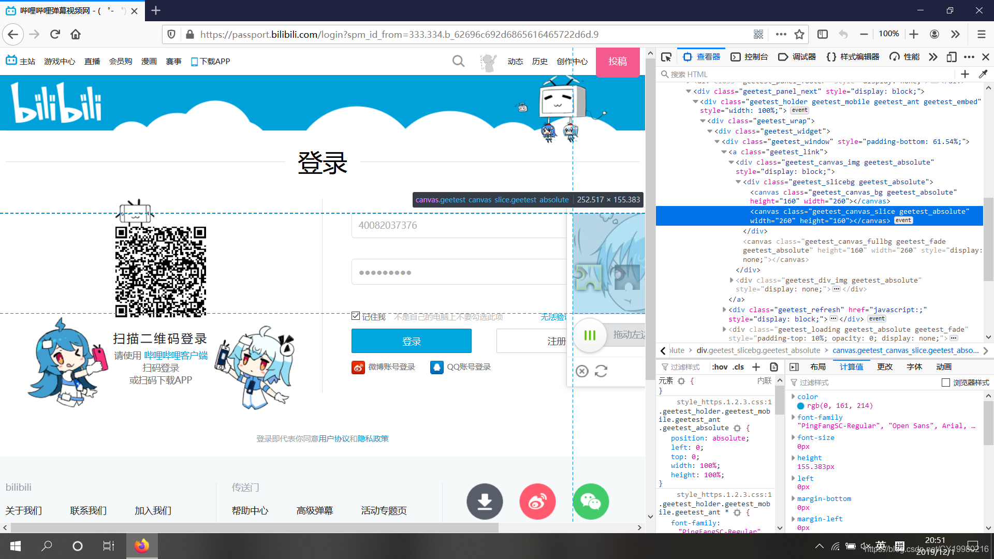Image resolution: width=994 pixels, height=559 pixels.
Task: Collapse the geetest_slicebg div node
Action: pyautogui.click(x=738, y=182)
